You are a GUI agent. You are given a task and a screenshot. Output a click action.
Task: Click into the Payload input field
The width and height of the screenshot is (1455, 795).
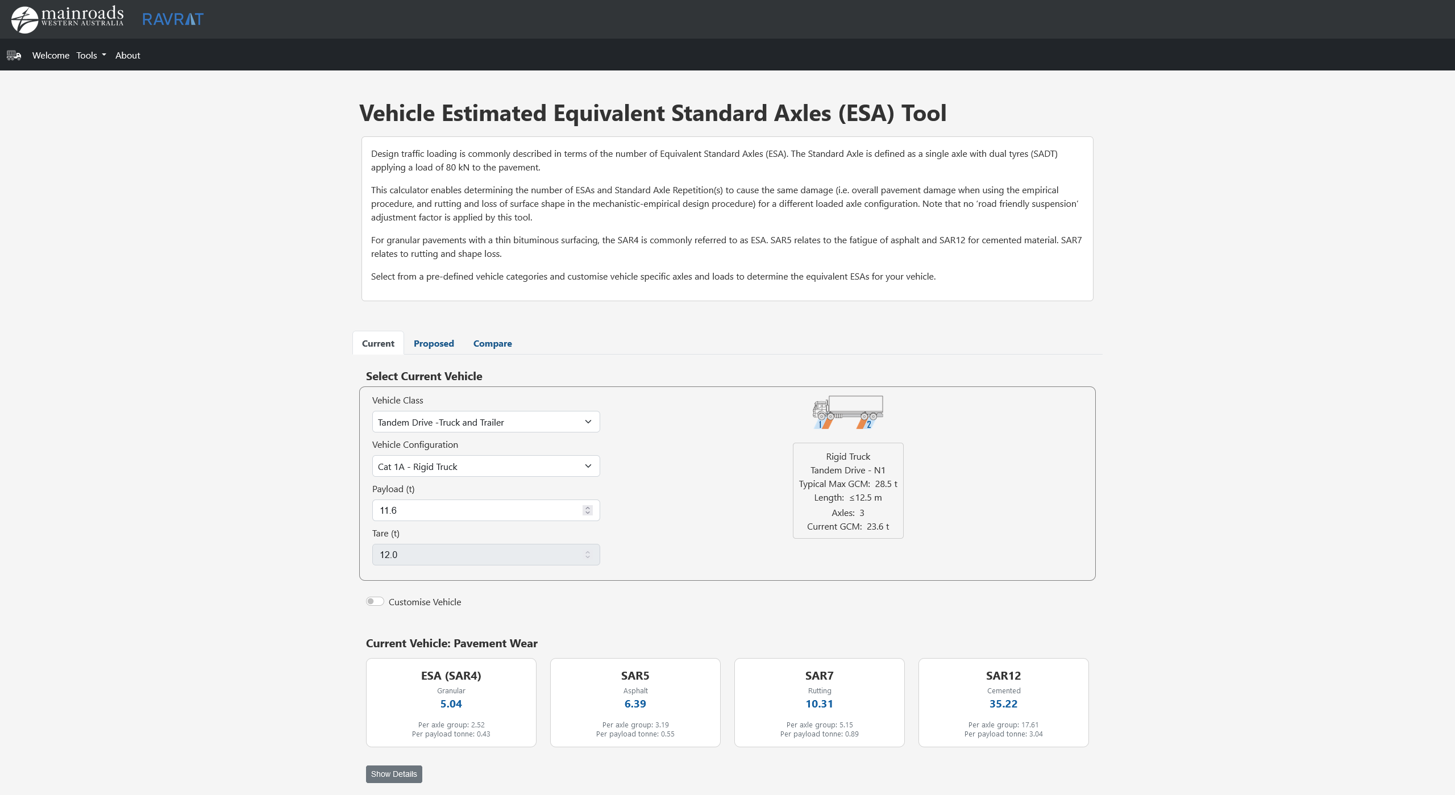(477, 510)
